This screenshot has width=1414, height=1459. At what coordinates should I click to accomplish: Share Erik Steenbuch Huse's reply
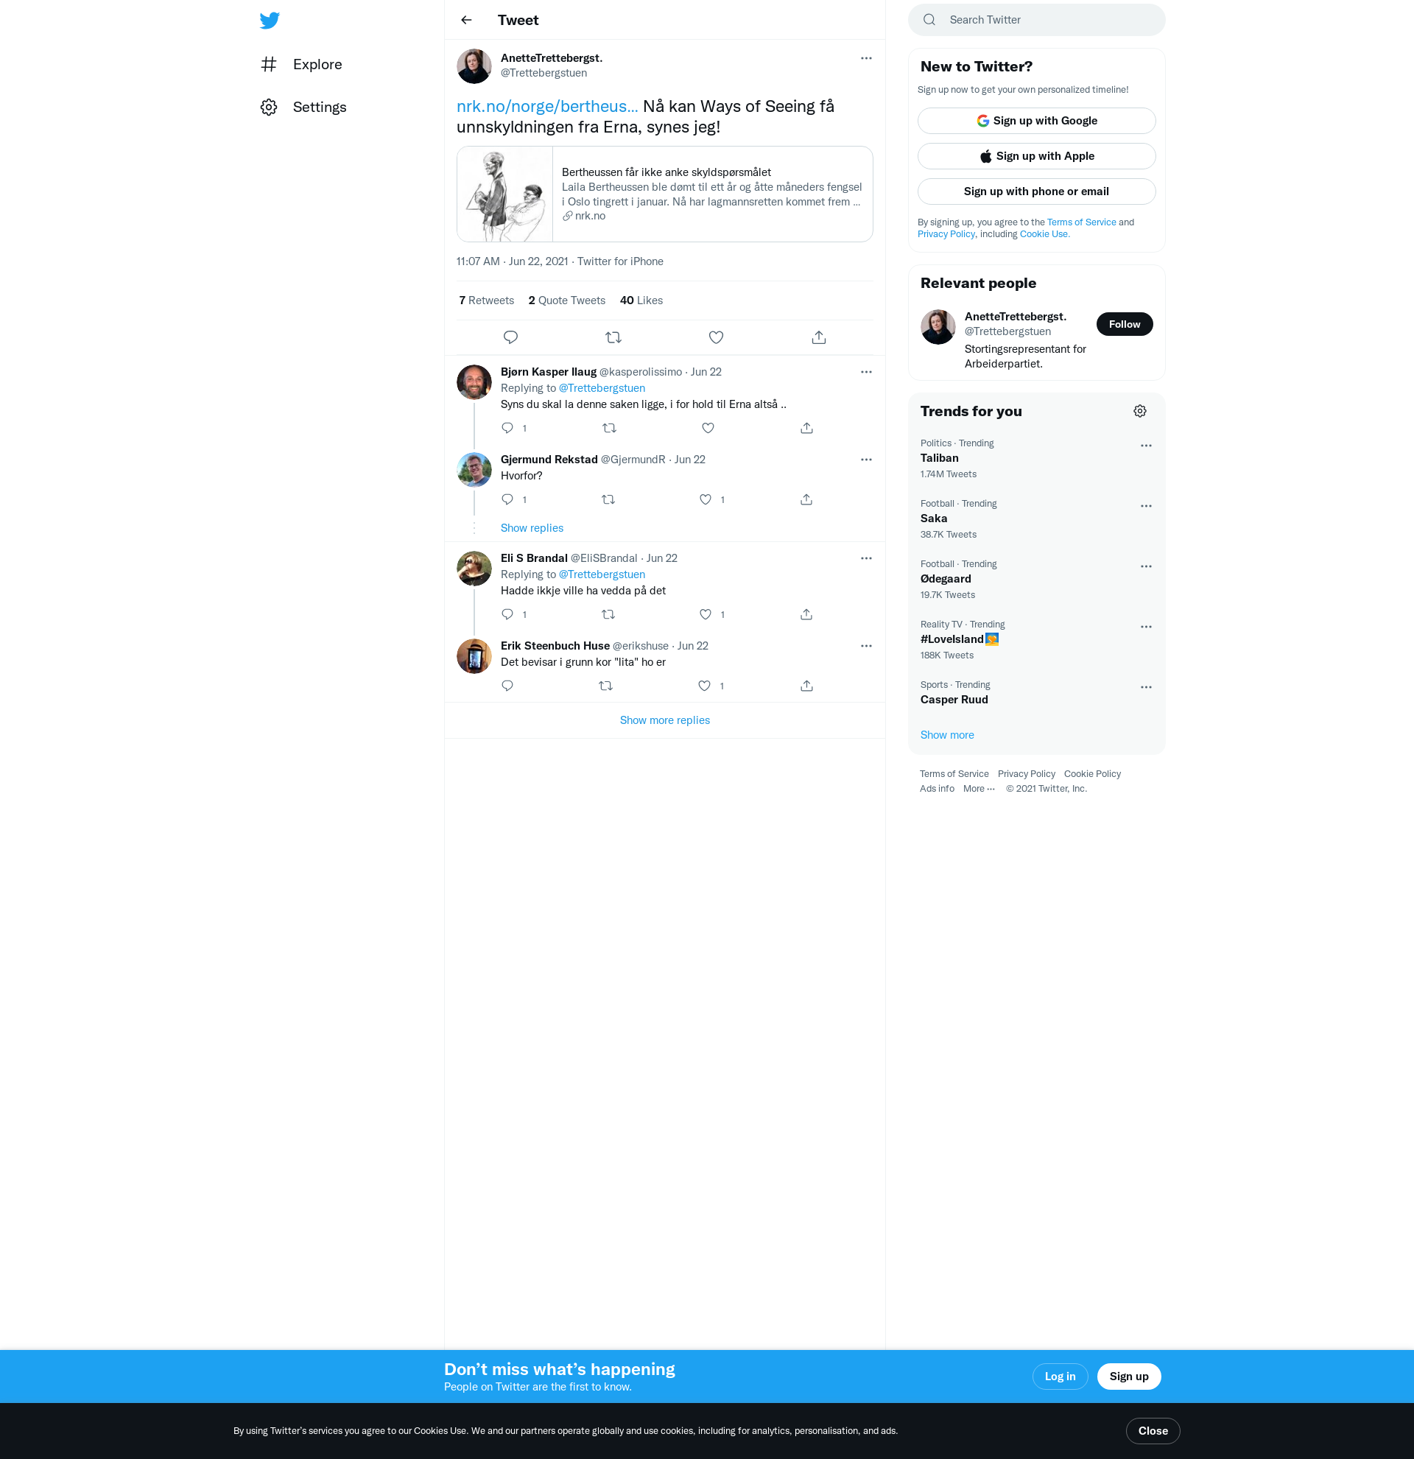[x=806, y=686]
